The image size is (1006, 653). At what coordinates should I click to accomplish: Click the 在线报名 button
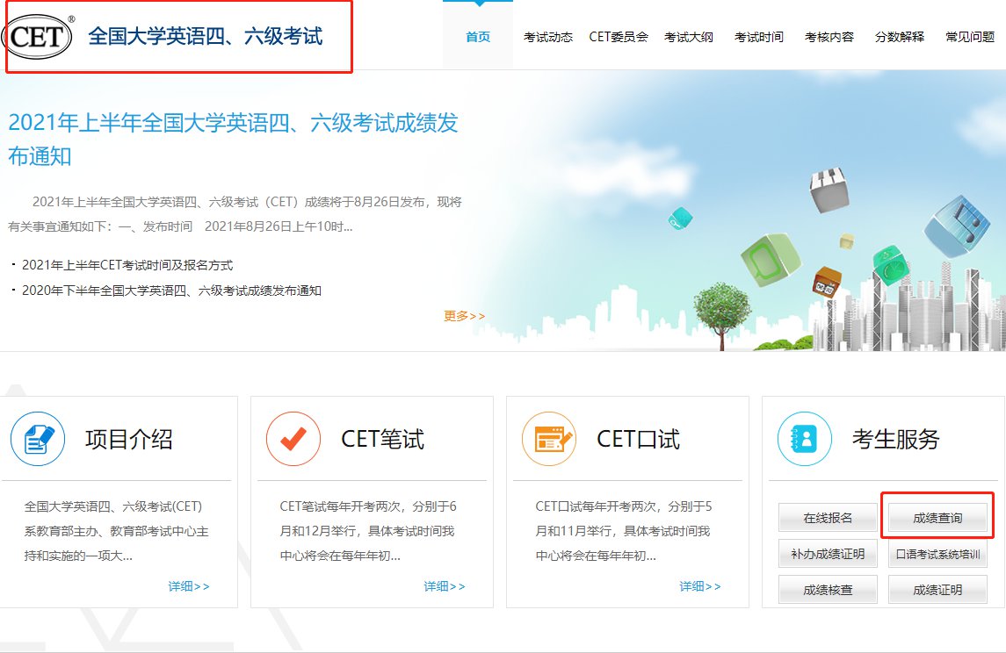point(828,518)
